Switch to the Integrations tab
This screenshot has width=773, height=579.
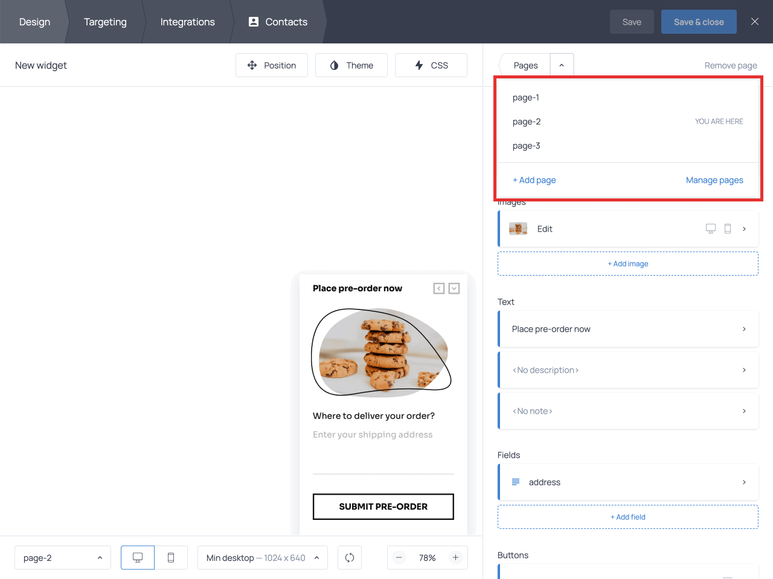(x=187, y=22)
